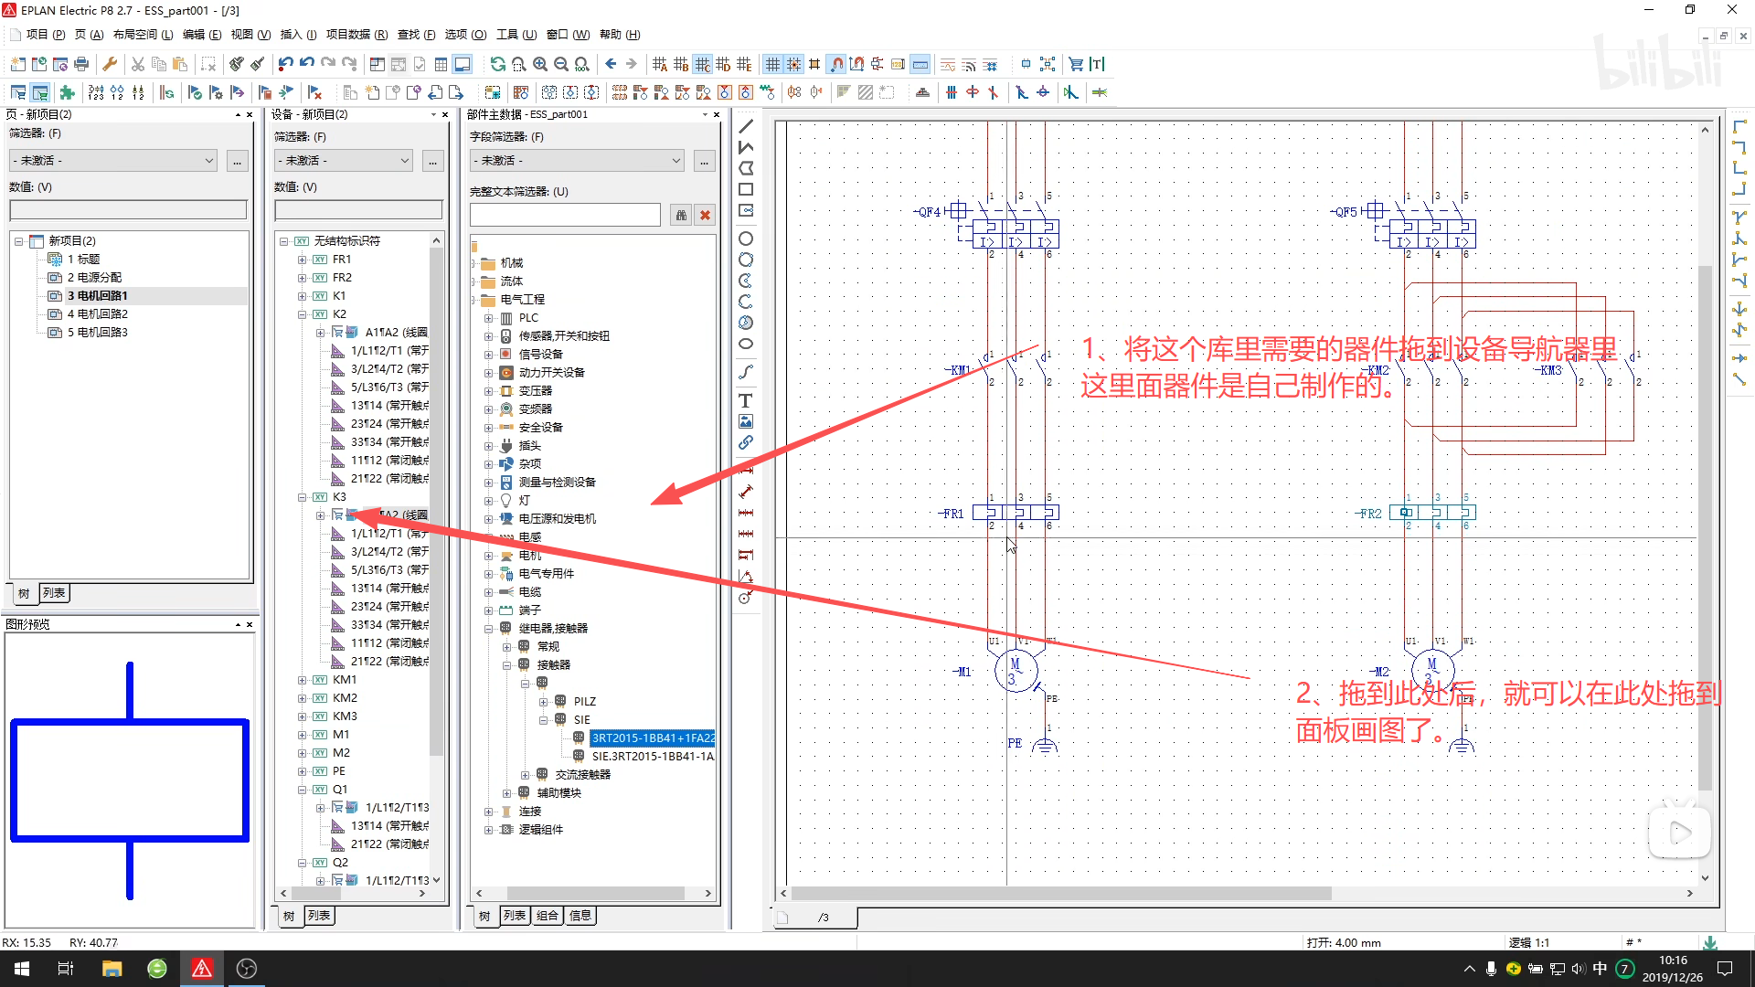Click the full-text filter input field
This screenshot has width=1755, height=987.
(x=564, y=215)
